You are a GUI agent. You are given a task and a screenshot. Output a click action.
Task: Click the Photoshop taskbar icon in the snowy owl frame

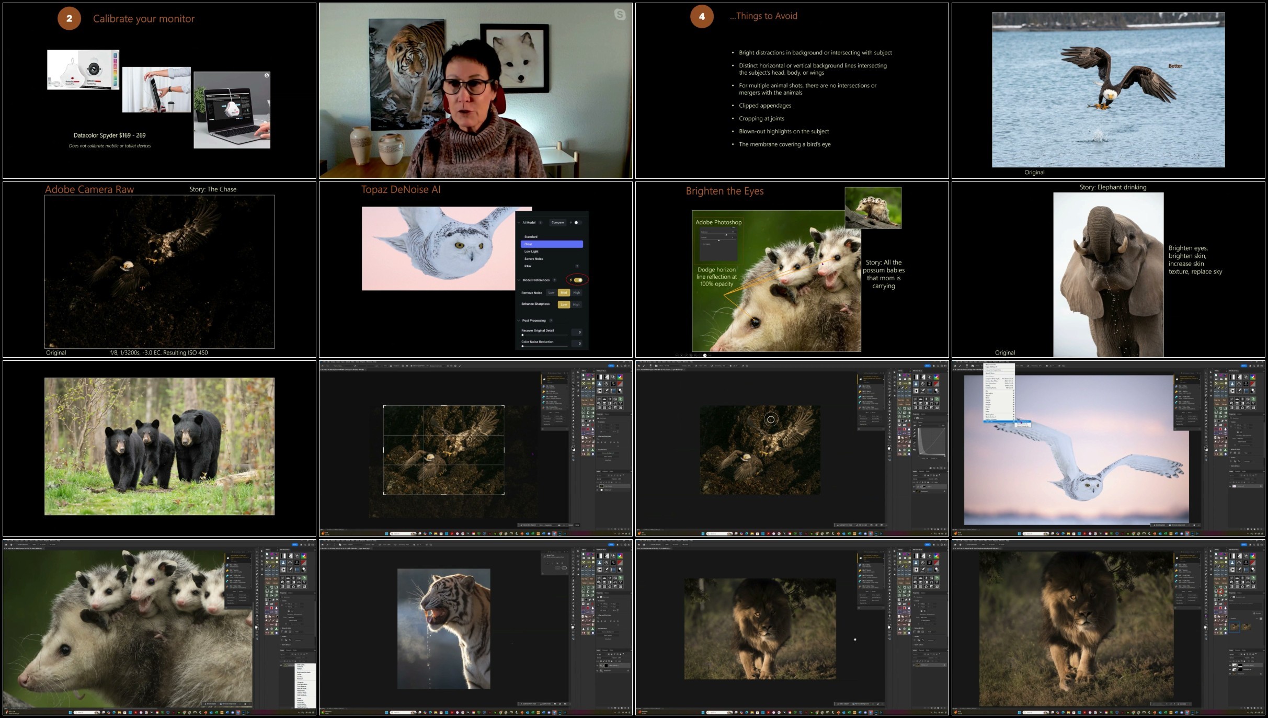pyautogui.click(x=1192, y=533)
